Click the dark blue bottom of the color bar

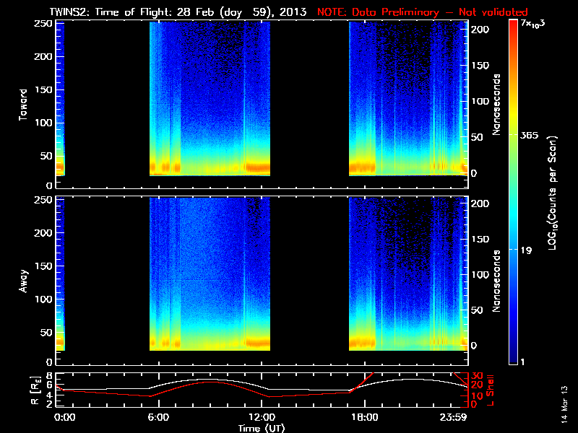click(x=513, y=359)
